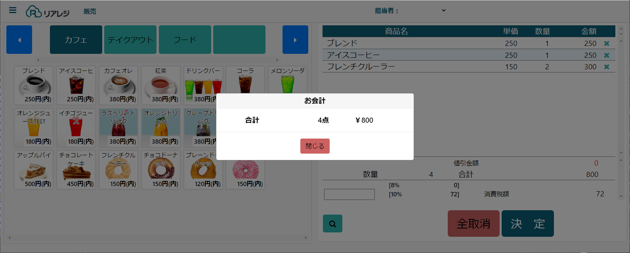Remove ブレンド row with X icon

pyautogui.click(x=606, y=44)
